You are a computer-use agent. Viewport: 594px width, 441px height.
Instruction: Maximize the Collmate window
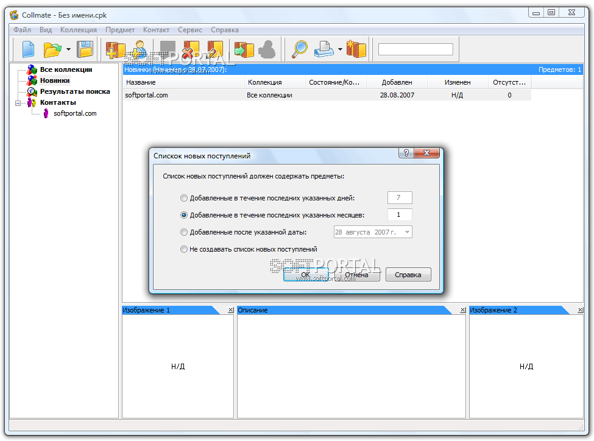[551, 13]
